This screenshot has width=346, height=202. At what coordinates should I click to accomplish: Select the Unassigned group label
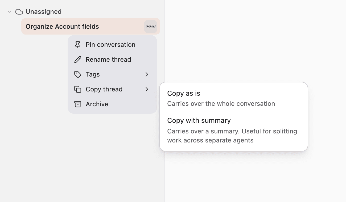(43, 12)
